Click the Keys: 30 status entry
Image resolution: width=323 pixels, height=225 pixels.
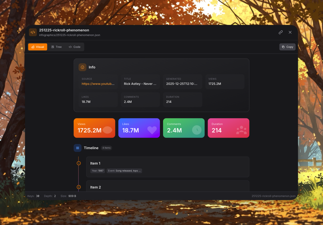33,196
